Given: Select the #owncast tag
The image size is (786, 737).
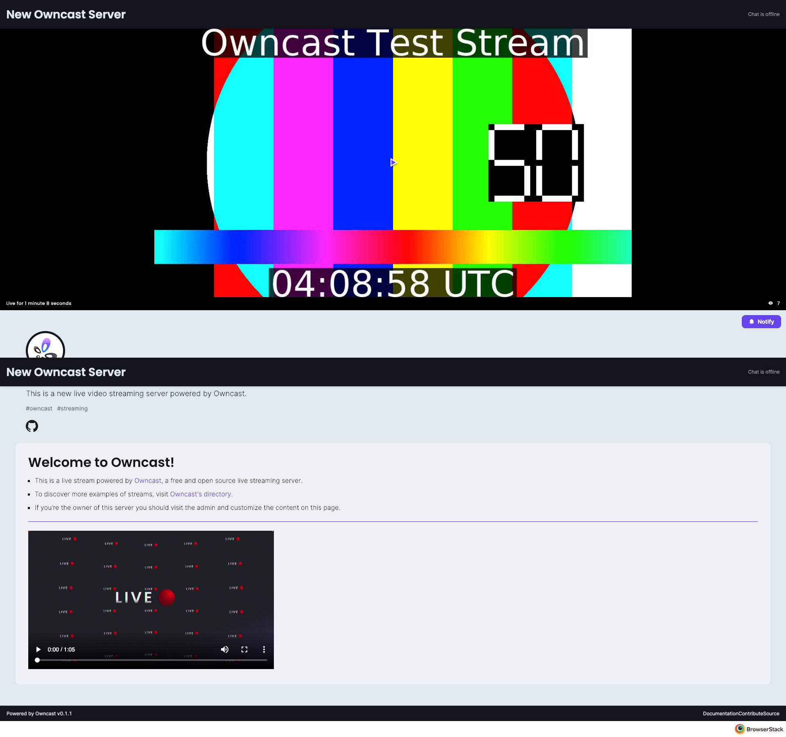Looking at the screenshot, I should 39,408.
